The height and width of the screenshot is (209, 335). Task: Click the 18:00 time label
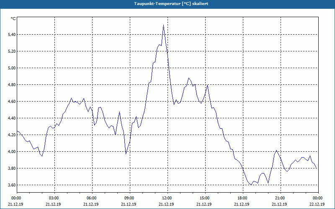243,198
